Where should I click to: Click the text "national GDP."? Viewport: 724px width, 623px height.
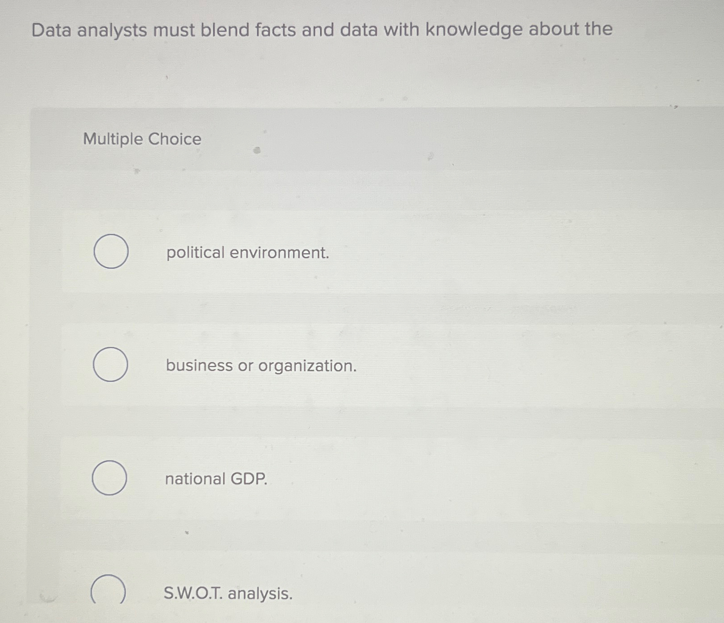216,479
